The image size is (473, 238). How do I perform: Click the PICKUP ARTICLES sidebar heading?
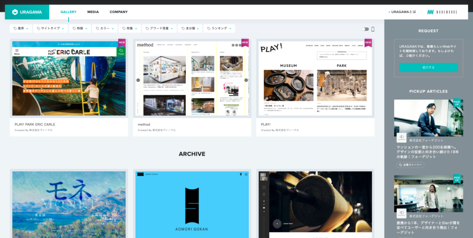tap(429, 91)
